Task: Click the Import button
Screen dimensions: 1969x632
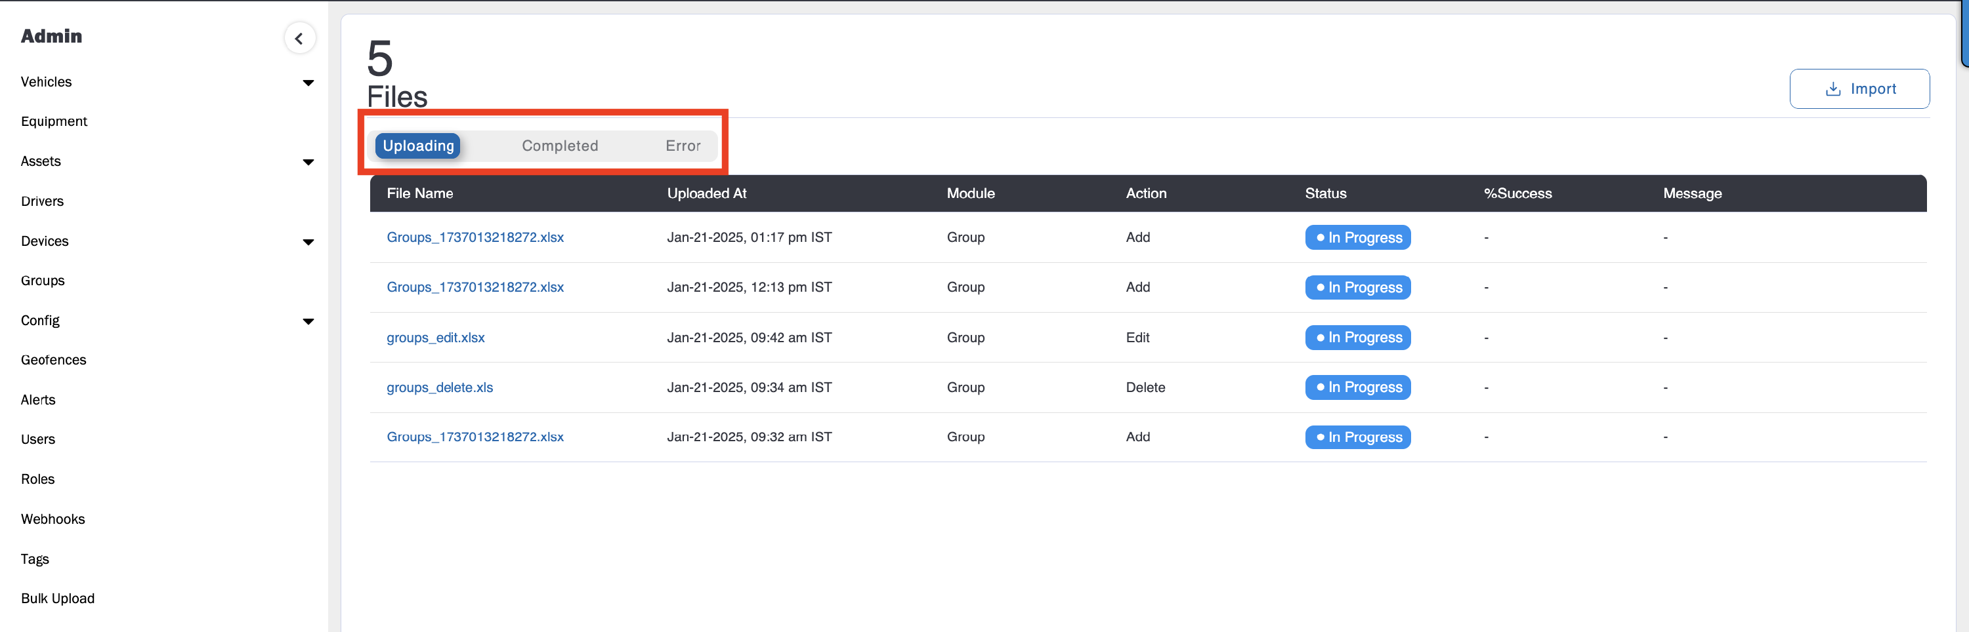Action: tap(1859, 89)
